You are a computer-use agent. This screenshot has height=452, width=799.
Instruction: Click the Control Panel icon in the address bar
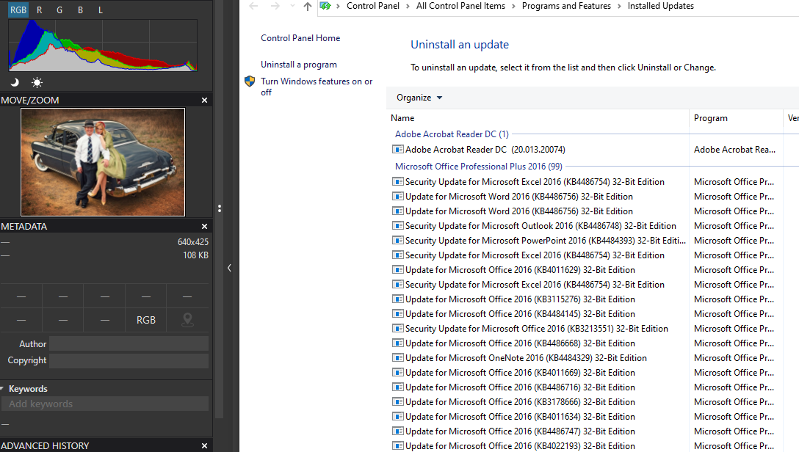[x=324, y=7]
